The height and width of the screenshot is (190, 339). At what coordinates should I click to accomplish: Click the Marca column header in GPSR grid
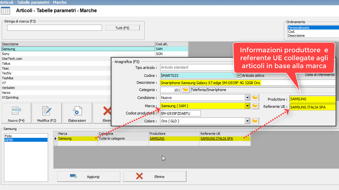click(78, 134)
